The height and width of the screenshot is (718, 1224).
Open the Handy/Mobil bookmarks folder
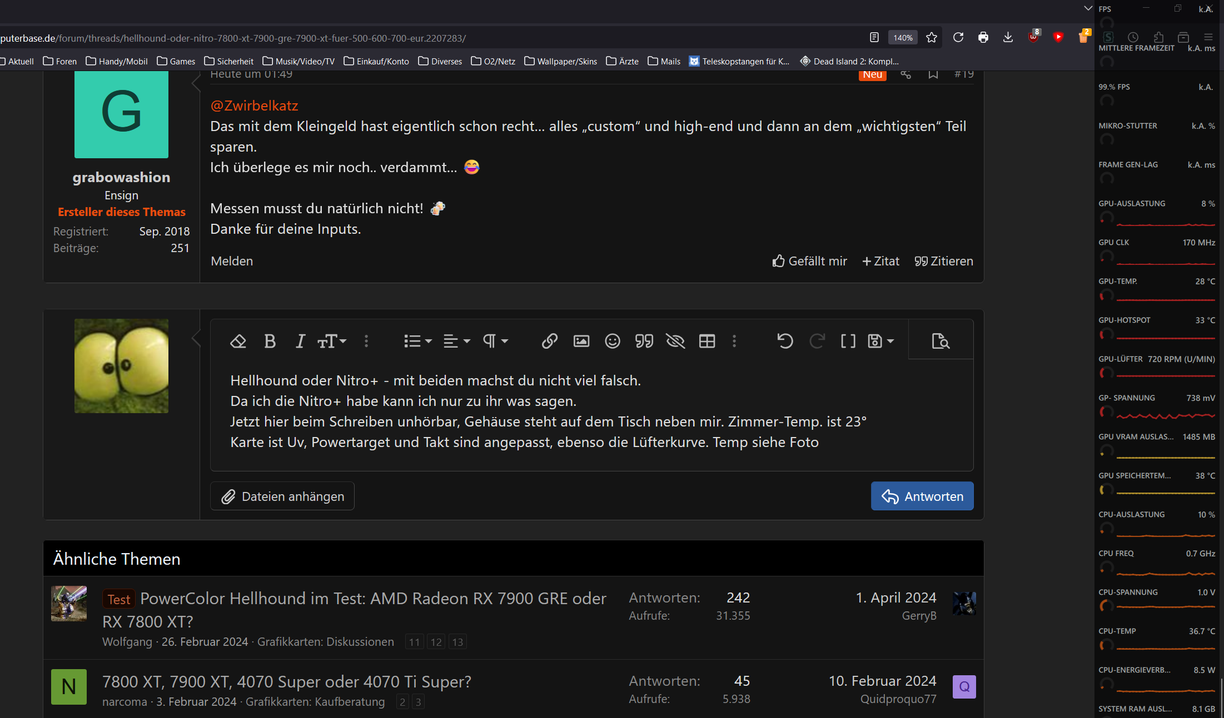coord(117,61)
